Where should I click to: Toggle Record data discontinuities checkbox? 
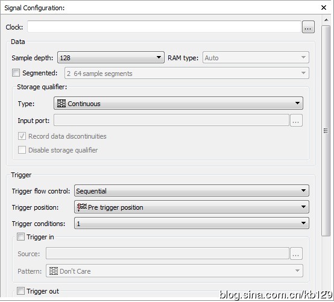[22, 136]
